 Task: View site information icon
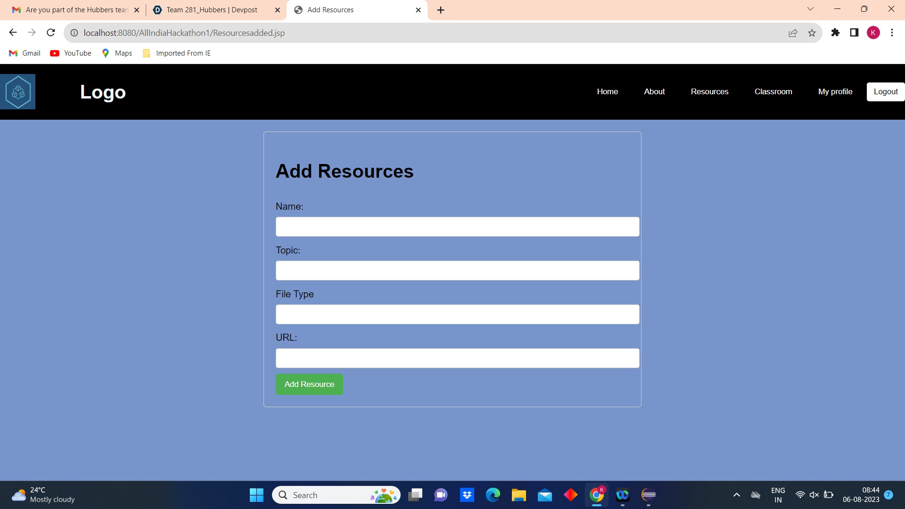pos(74,33)
